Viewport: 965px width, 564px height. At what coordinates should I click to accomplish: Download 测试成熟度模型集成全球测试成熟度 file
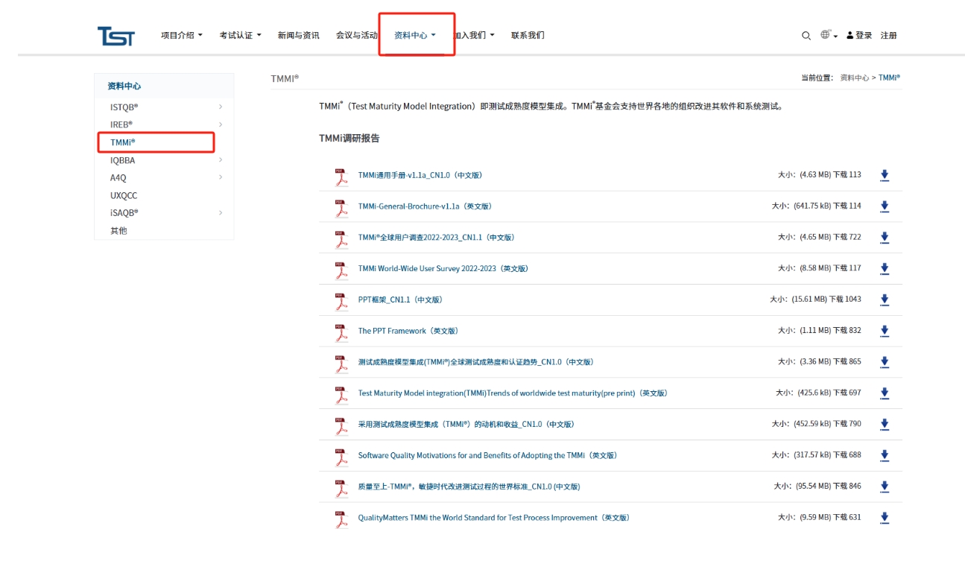885,362
